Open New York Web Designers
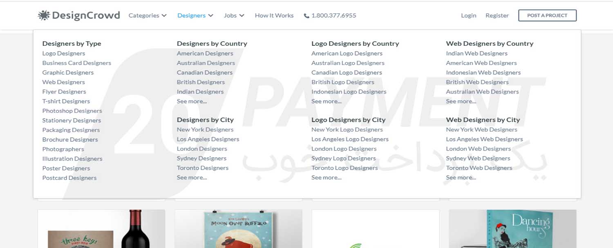Viewport: 613px width, 248px height. pyautogui.click(x=481, y=130)
